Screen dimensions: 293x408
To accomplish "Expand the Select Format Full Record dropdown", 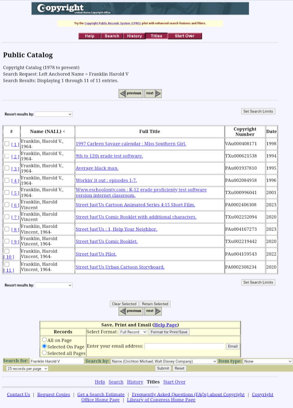I will pyautogui.click(x=133, y=332).
